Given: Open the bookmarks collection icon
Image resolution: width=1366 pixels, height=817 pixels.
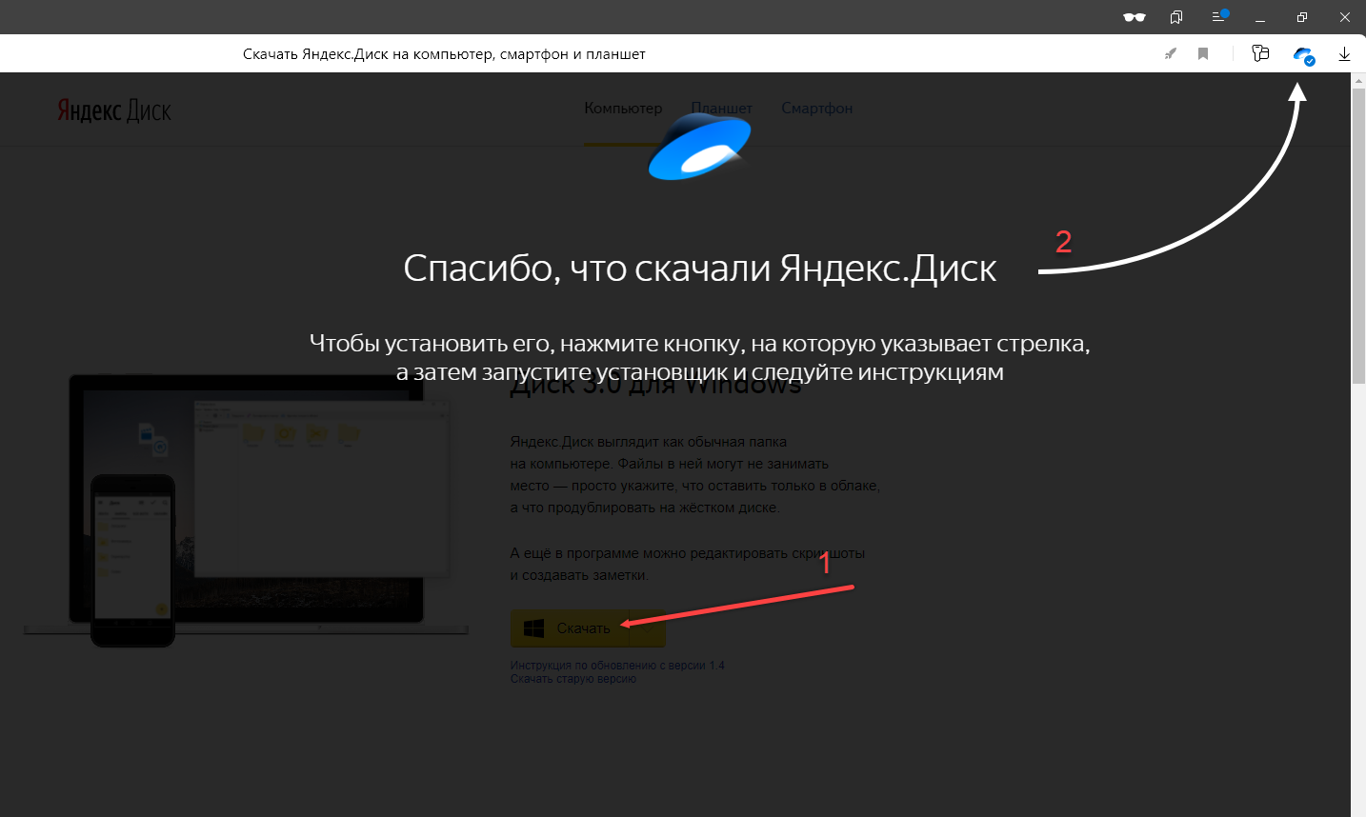Looking at the screenshot, I should [x=1176, y=17].
